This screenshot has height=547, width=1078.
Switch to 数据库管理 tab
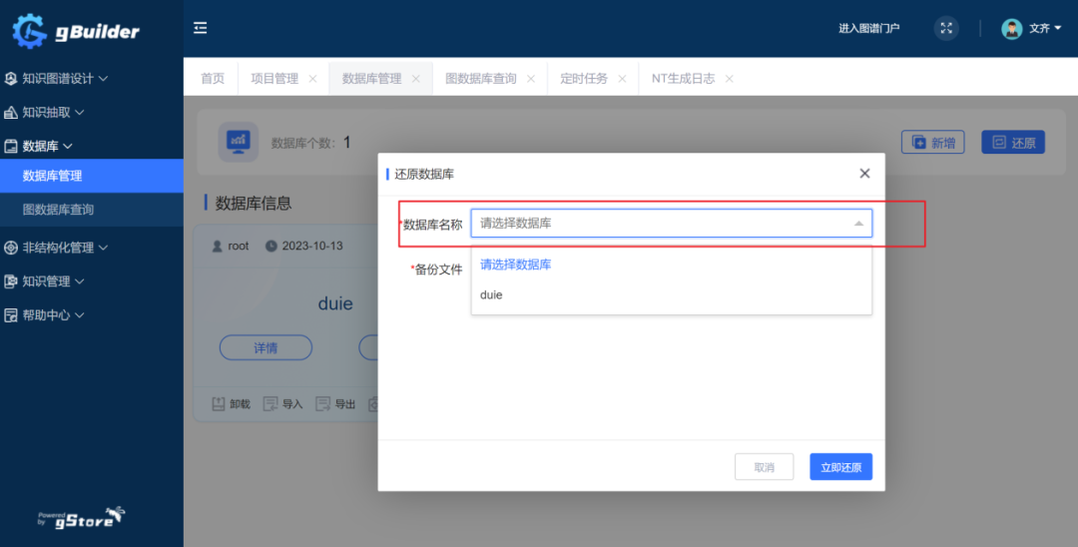point(372,78)
